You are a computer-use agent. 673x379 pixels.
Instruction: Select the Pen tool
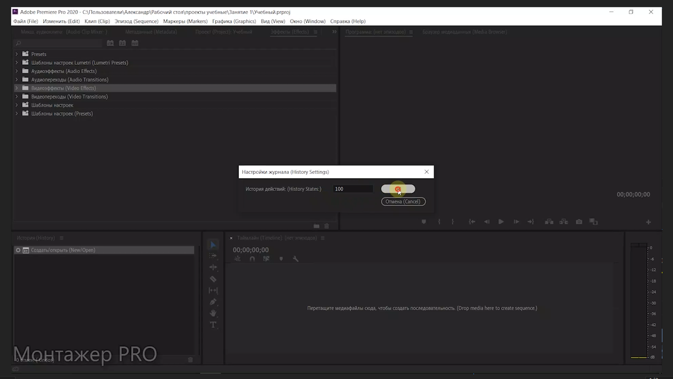pyautogui.click(x=213, y=302)
